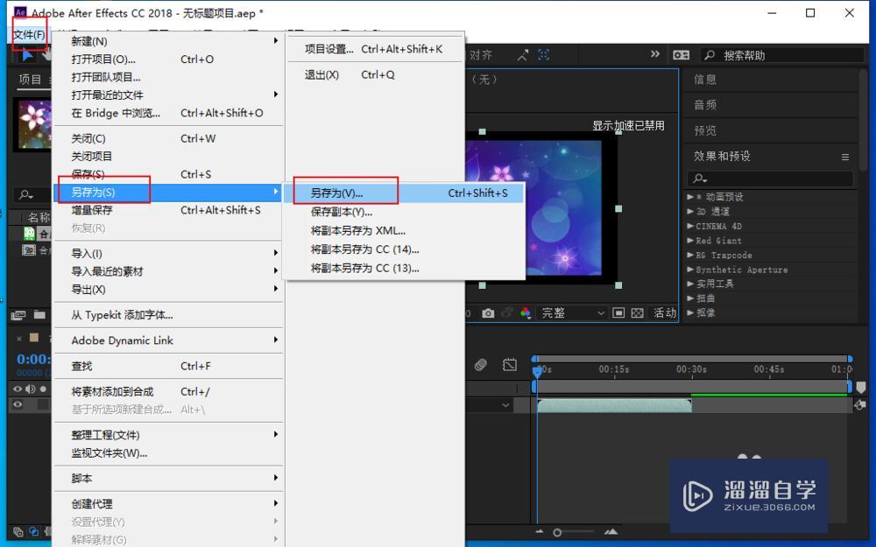Expand the Synthetic Aperture effects category
The height and width of the screenshot is (547, 876).
coord(690,270)
